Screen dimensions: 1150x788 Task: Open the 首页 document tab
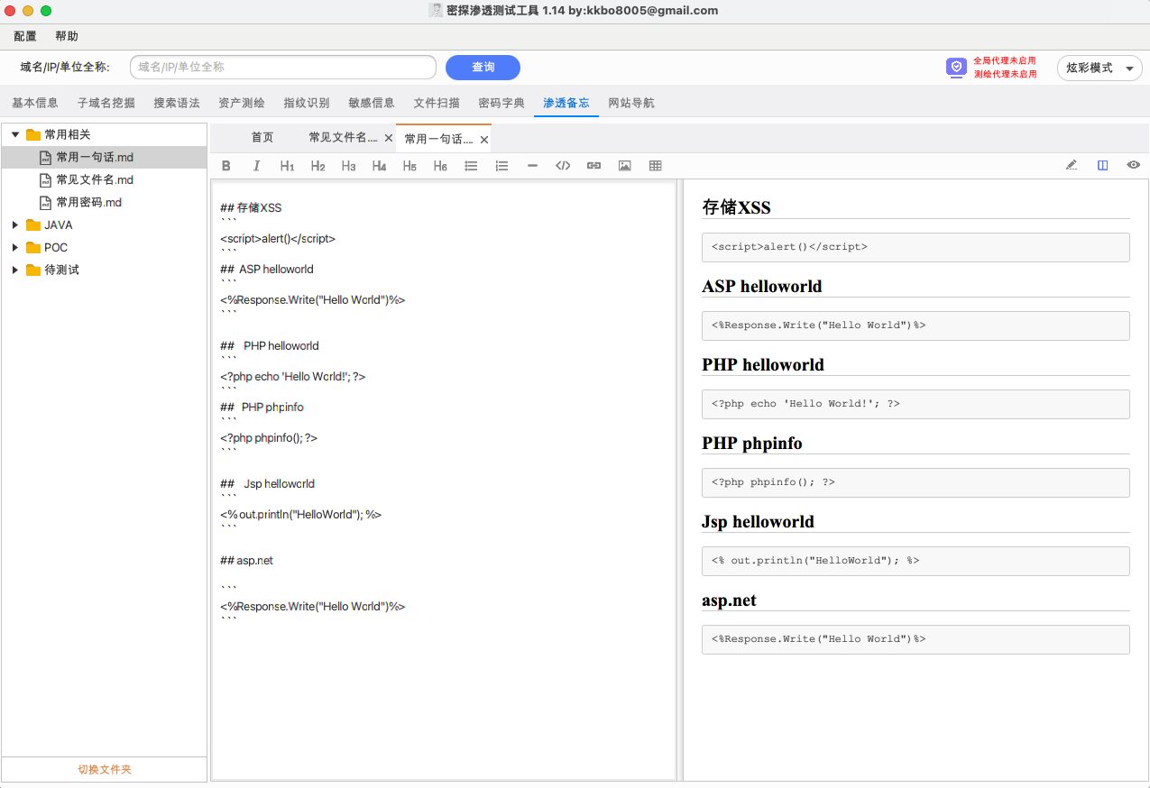(262, 137)
